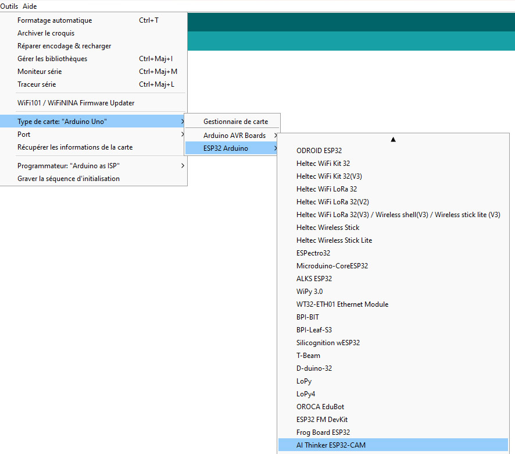This screenshot has width=515, height=454.
Task: Select ODROID ESP32 board
Action: point(393,151)
